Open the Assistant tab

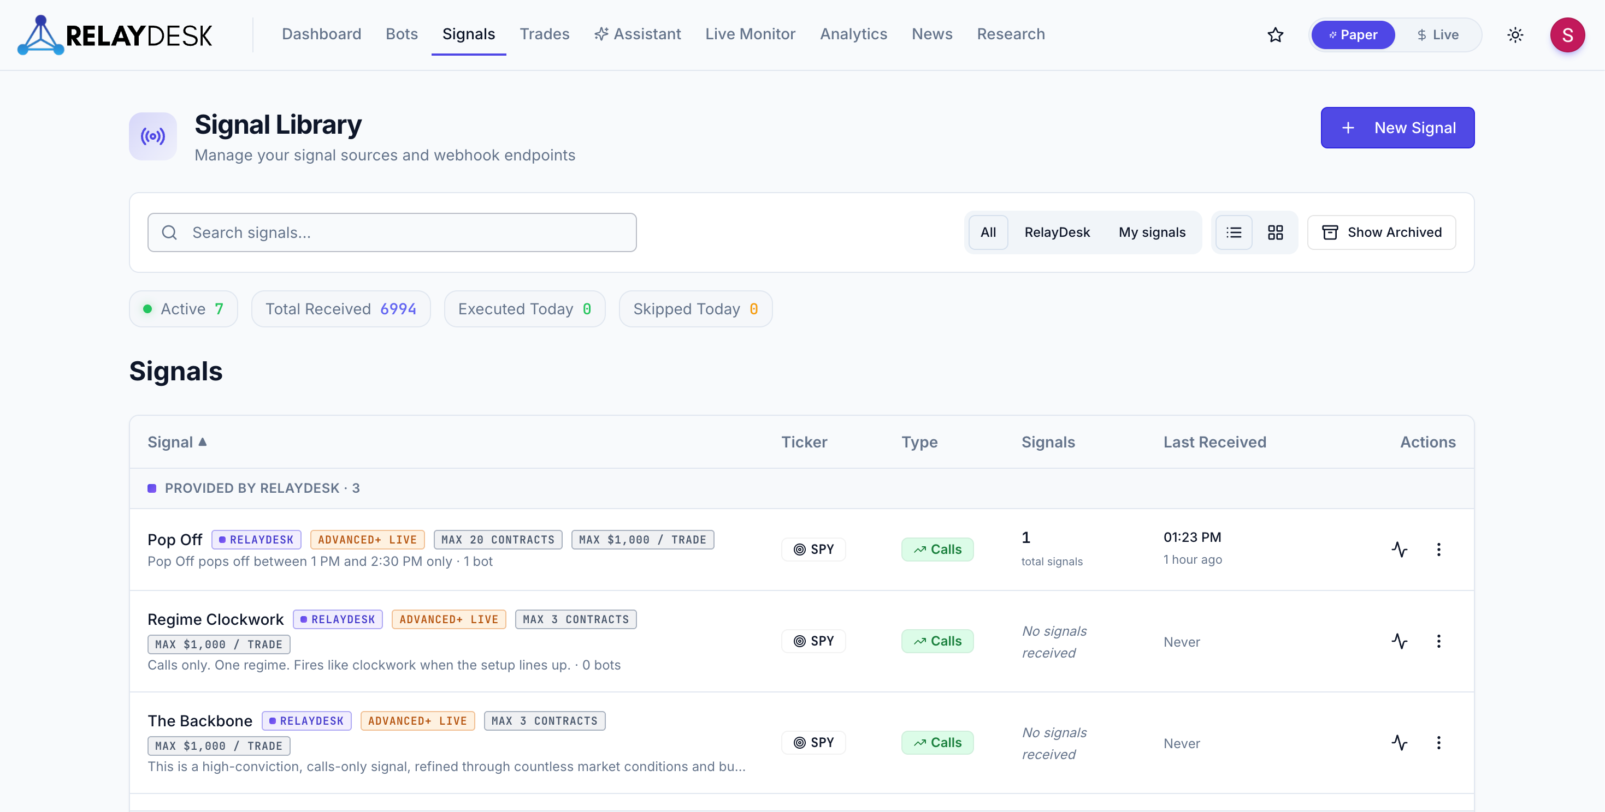click(x=638, y=34)
